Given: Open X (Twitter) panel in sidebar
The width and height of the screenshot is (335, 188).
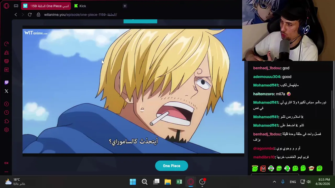Looking at the screenshot, I should 7,91.
